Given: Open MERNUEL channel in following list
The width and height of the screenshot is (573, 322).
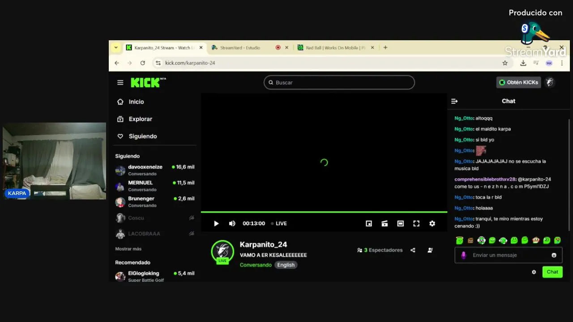Looking at the screenshot, I should click(154, 186).
